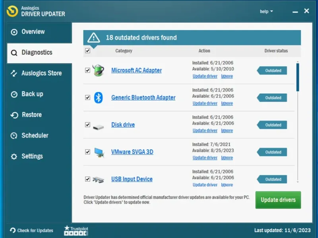Click the Scheduler clock icon
The height and width of the screenshot is (238, 318).
point(14,136)
